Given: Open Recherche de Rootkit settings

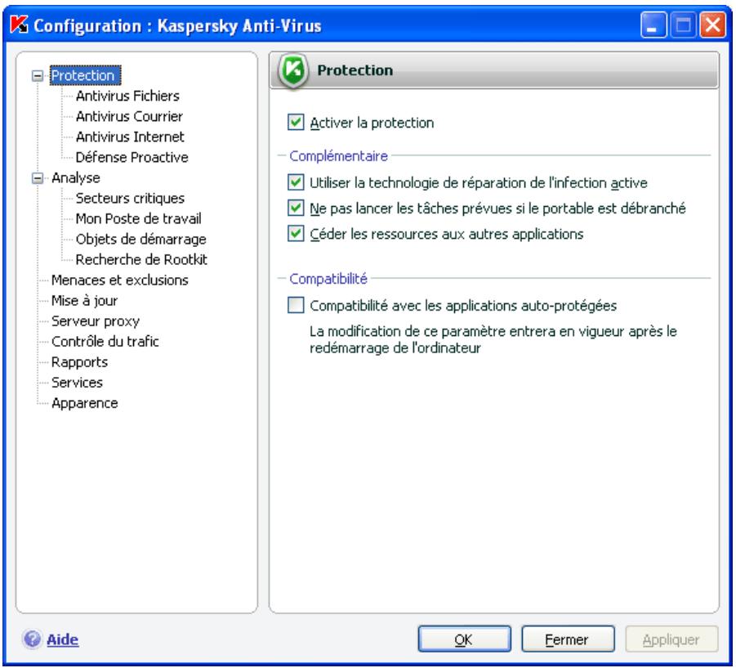Looking at the screenshot, I should click(141, 259).
